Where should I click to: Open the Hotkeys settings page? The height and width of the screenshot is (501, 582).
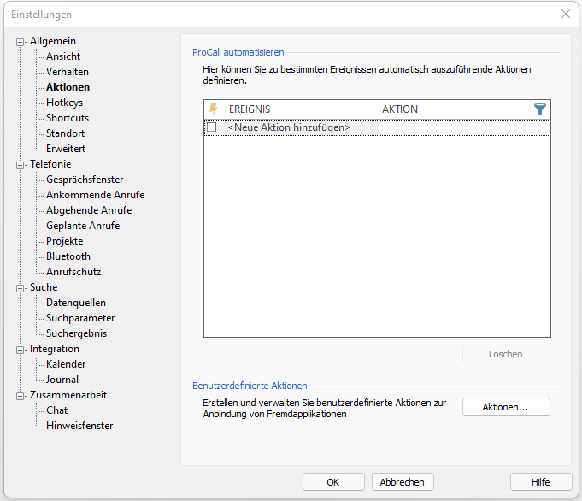[x=64, y=103]
